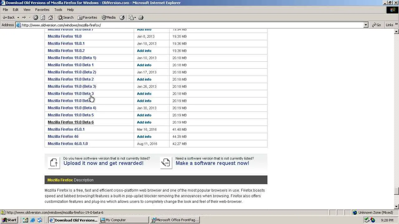Click the status bar warning icon
The image size is (399, 224).
click(3, 212)
